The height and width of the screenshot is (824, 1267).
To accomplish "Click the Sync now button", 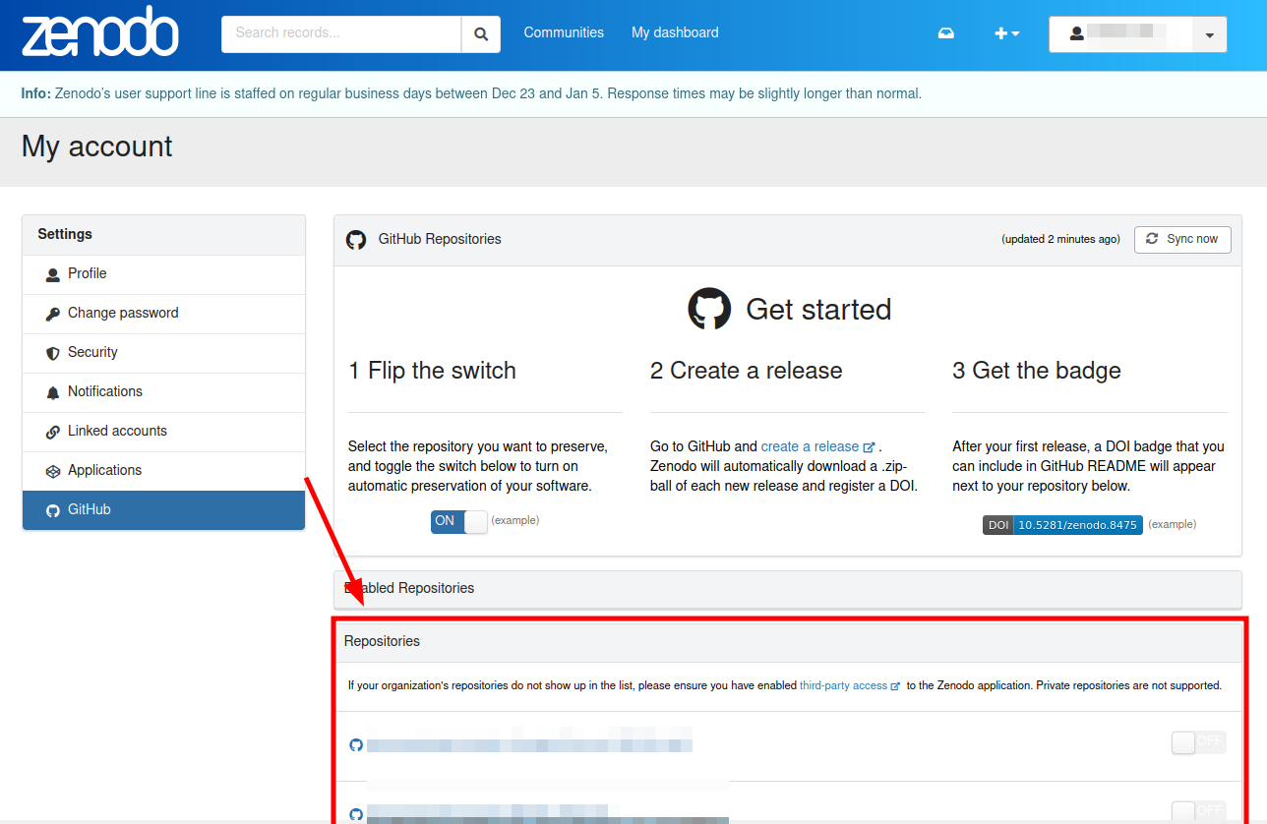I will [1182, 240].
